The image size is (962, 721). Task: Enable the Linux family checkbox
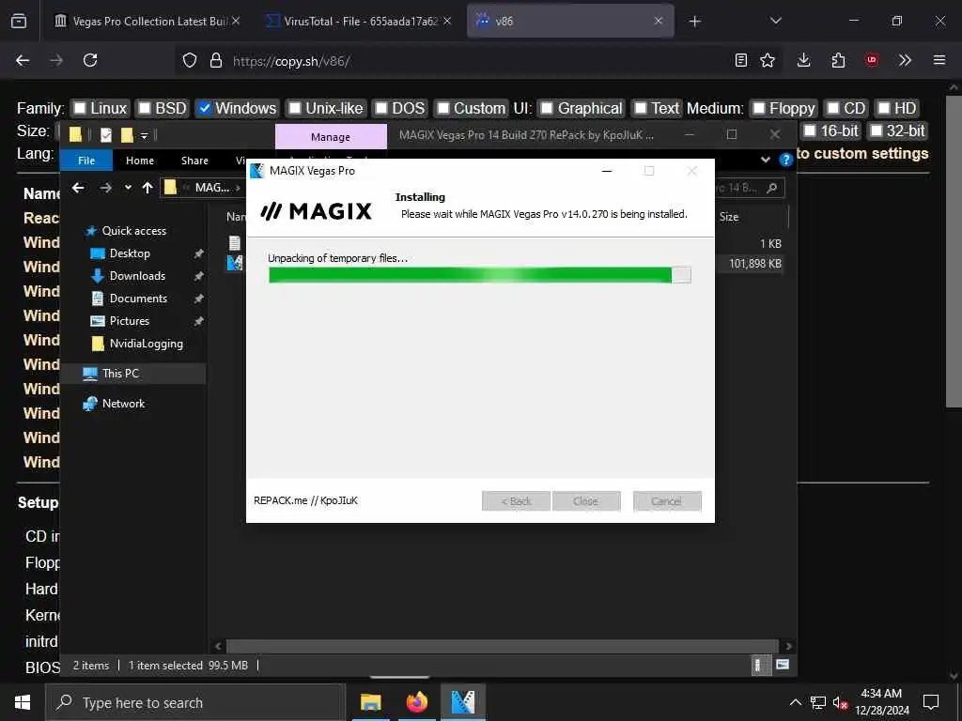coord(80,109)
